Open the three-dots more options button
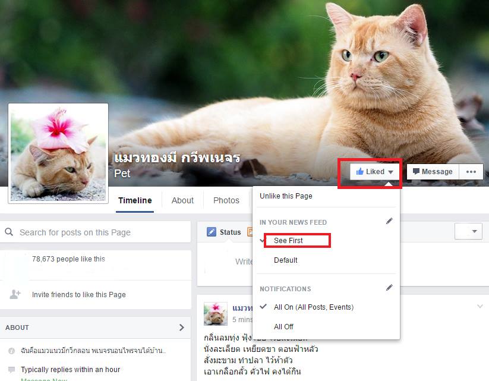489x381 pixels. 471,172
